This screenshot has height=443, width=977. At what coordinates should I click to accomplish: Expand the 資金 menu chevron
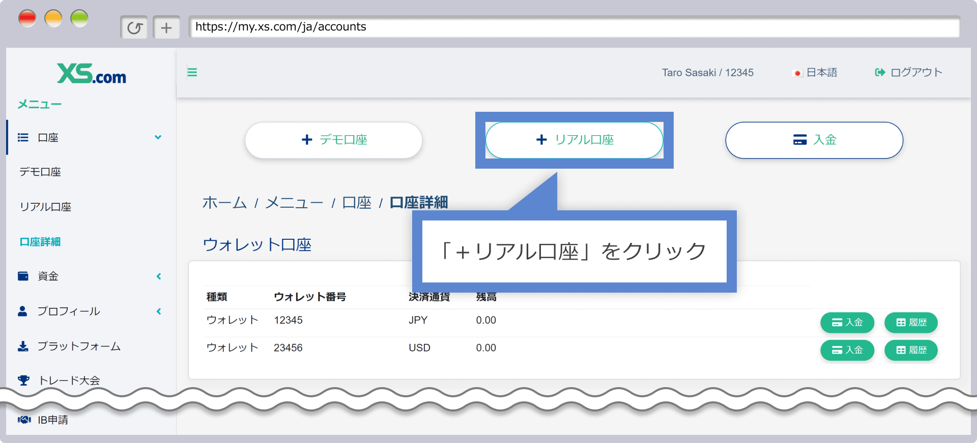tap(159, 276)
